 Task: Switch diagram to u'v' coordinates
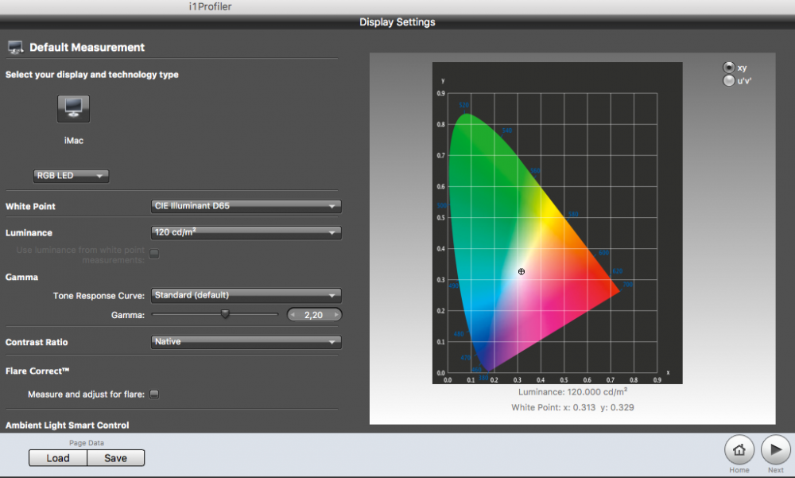coord(728,80)
